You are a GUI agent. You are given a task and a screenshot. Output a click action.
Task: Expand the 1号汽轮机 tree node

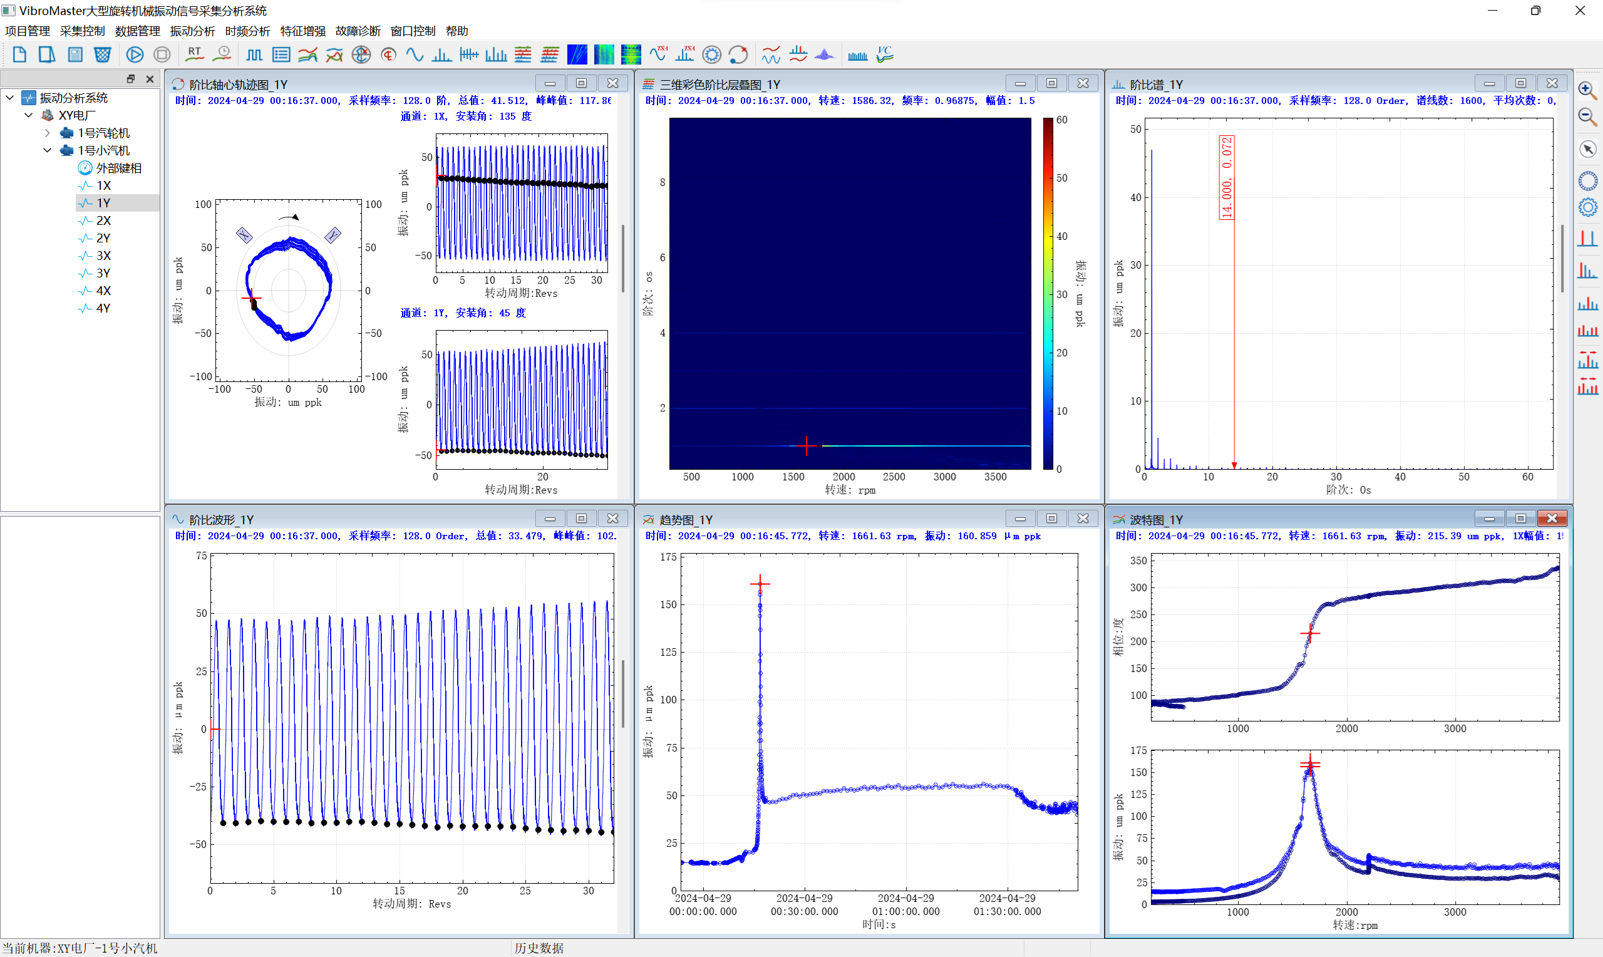pyautogui.click(x=47, y=133)
